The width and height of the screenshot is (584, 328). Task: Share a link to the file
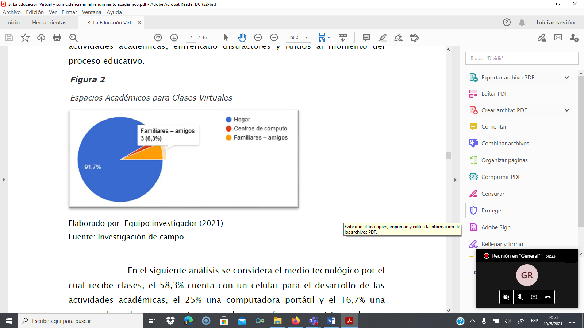542,38
